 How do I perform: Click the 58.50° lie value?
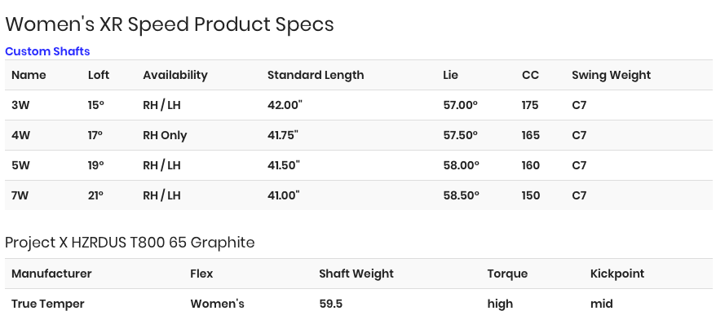click(x=461, y=195)
